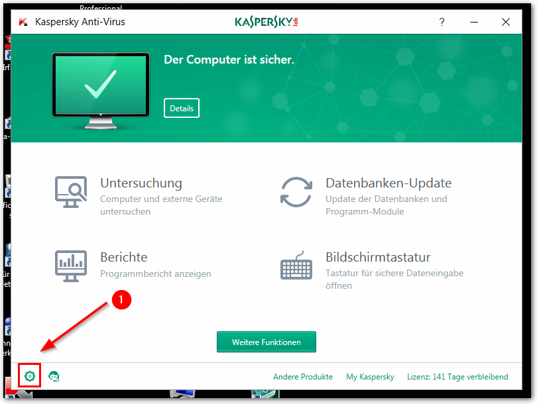Close the Kaspersky Anti-Virus window
The image size is (537, 404).
(505, 23)
